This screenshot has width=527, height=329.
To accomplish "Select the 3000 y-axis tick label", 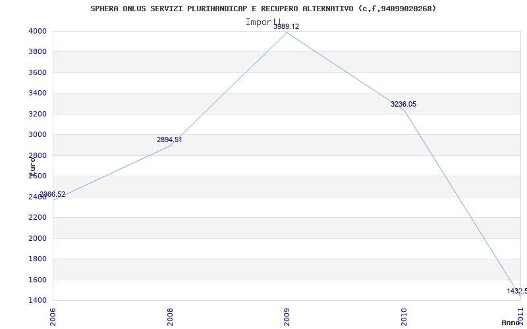I will coord(38,135).
